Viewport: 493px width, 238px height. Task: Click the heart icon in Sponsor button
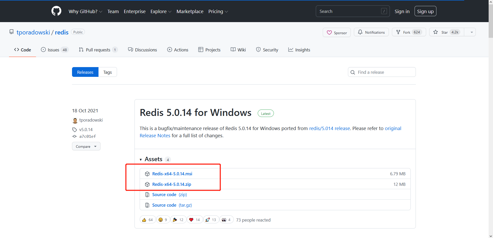tap(329, 33)
